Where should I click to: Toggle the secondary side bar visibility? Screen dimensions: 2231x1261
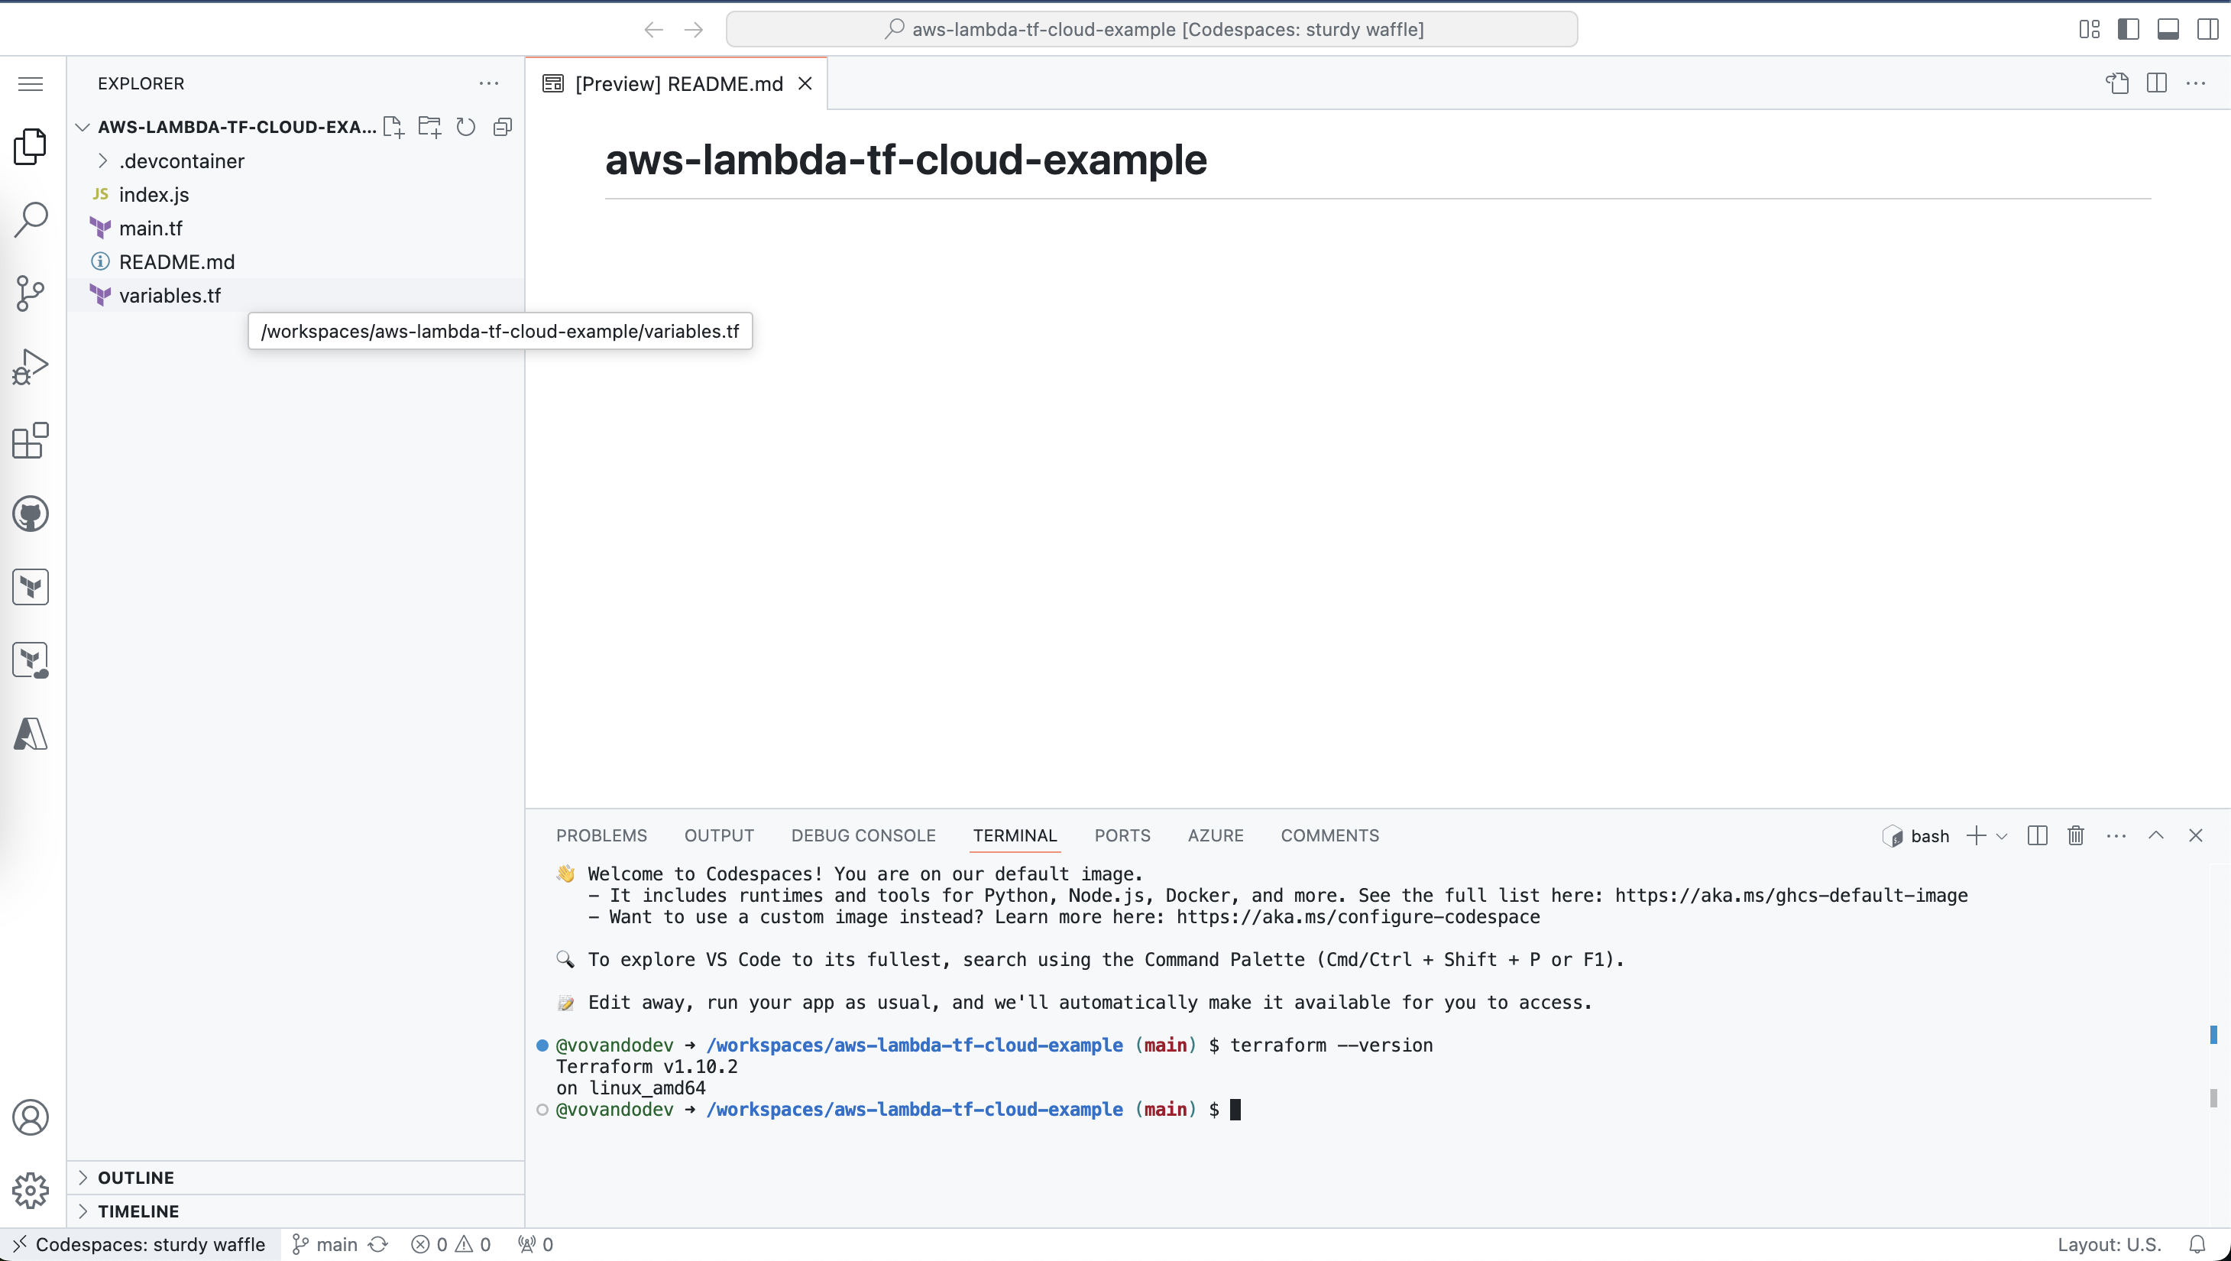tap(2207, 30)
